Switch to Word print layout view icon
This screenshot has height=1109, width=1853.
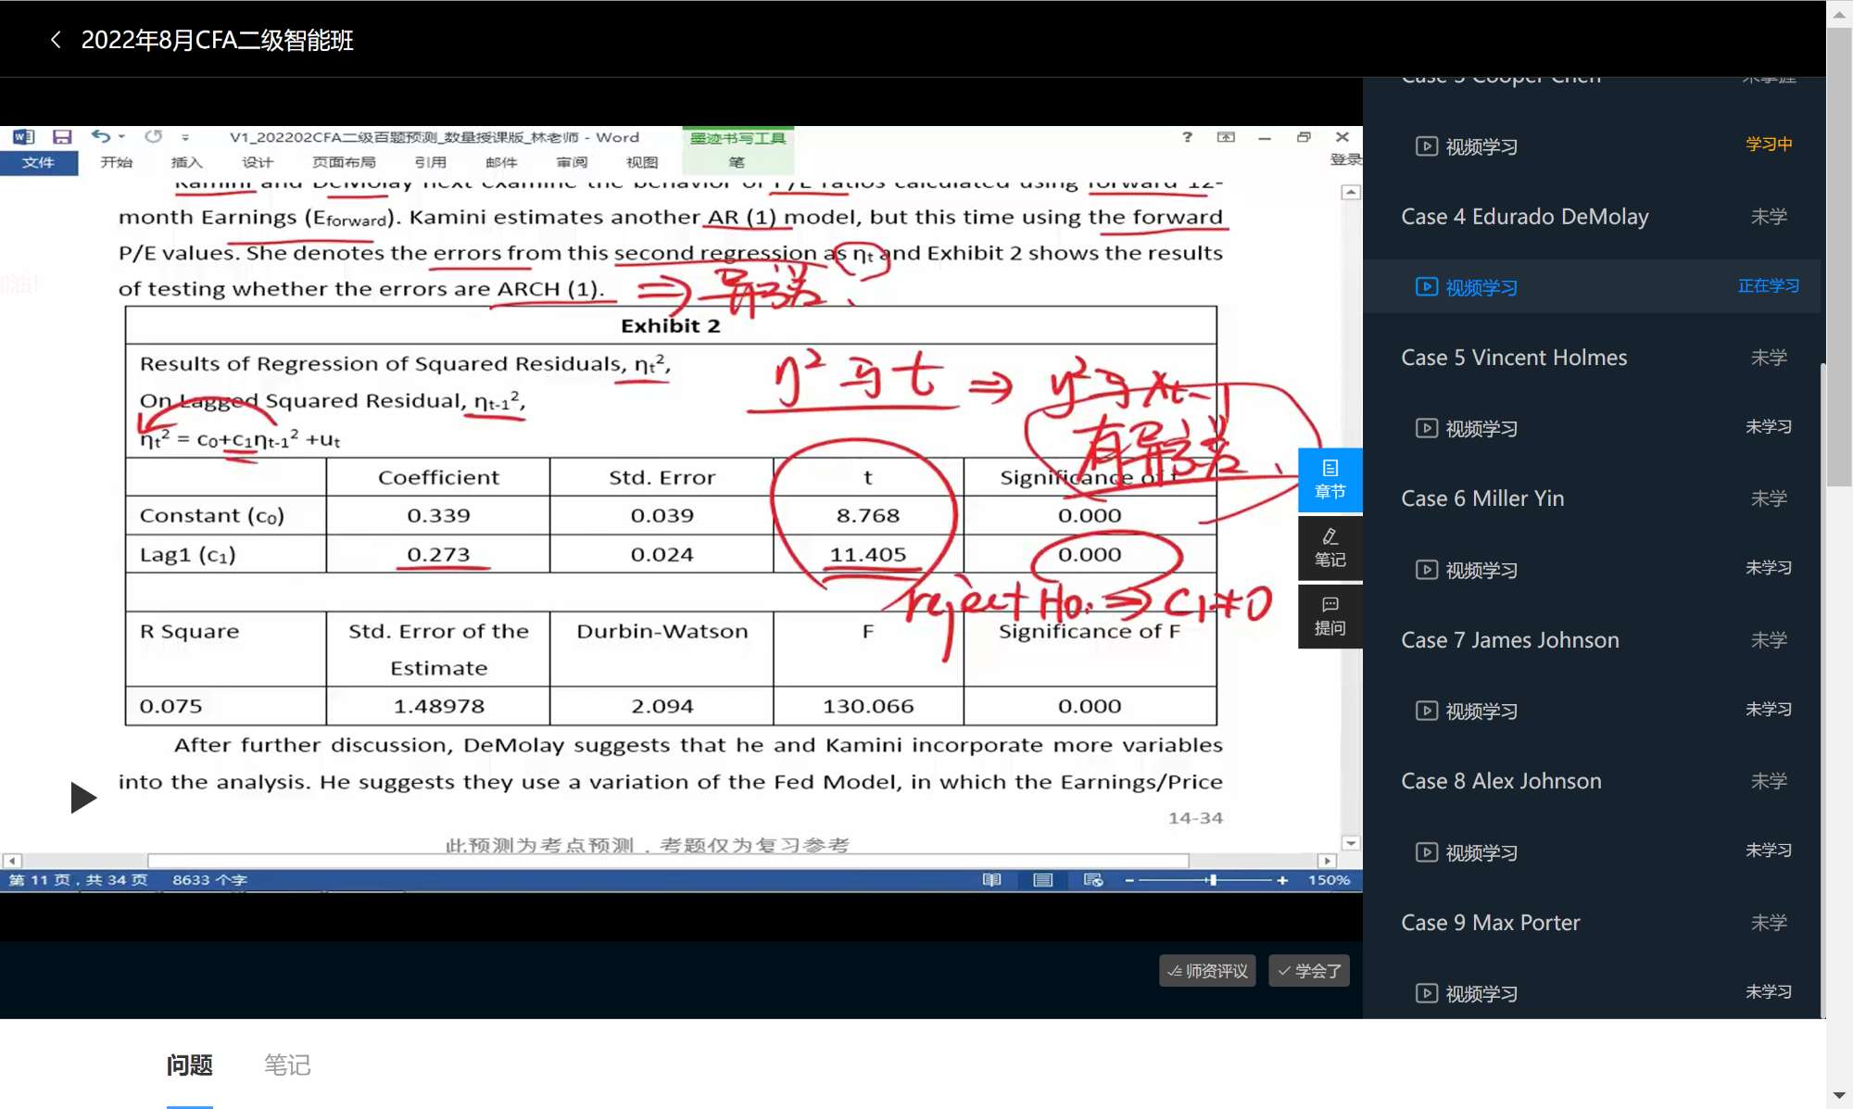click(x=1042, y=879)
